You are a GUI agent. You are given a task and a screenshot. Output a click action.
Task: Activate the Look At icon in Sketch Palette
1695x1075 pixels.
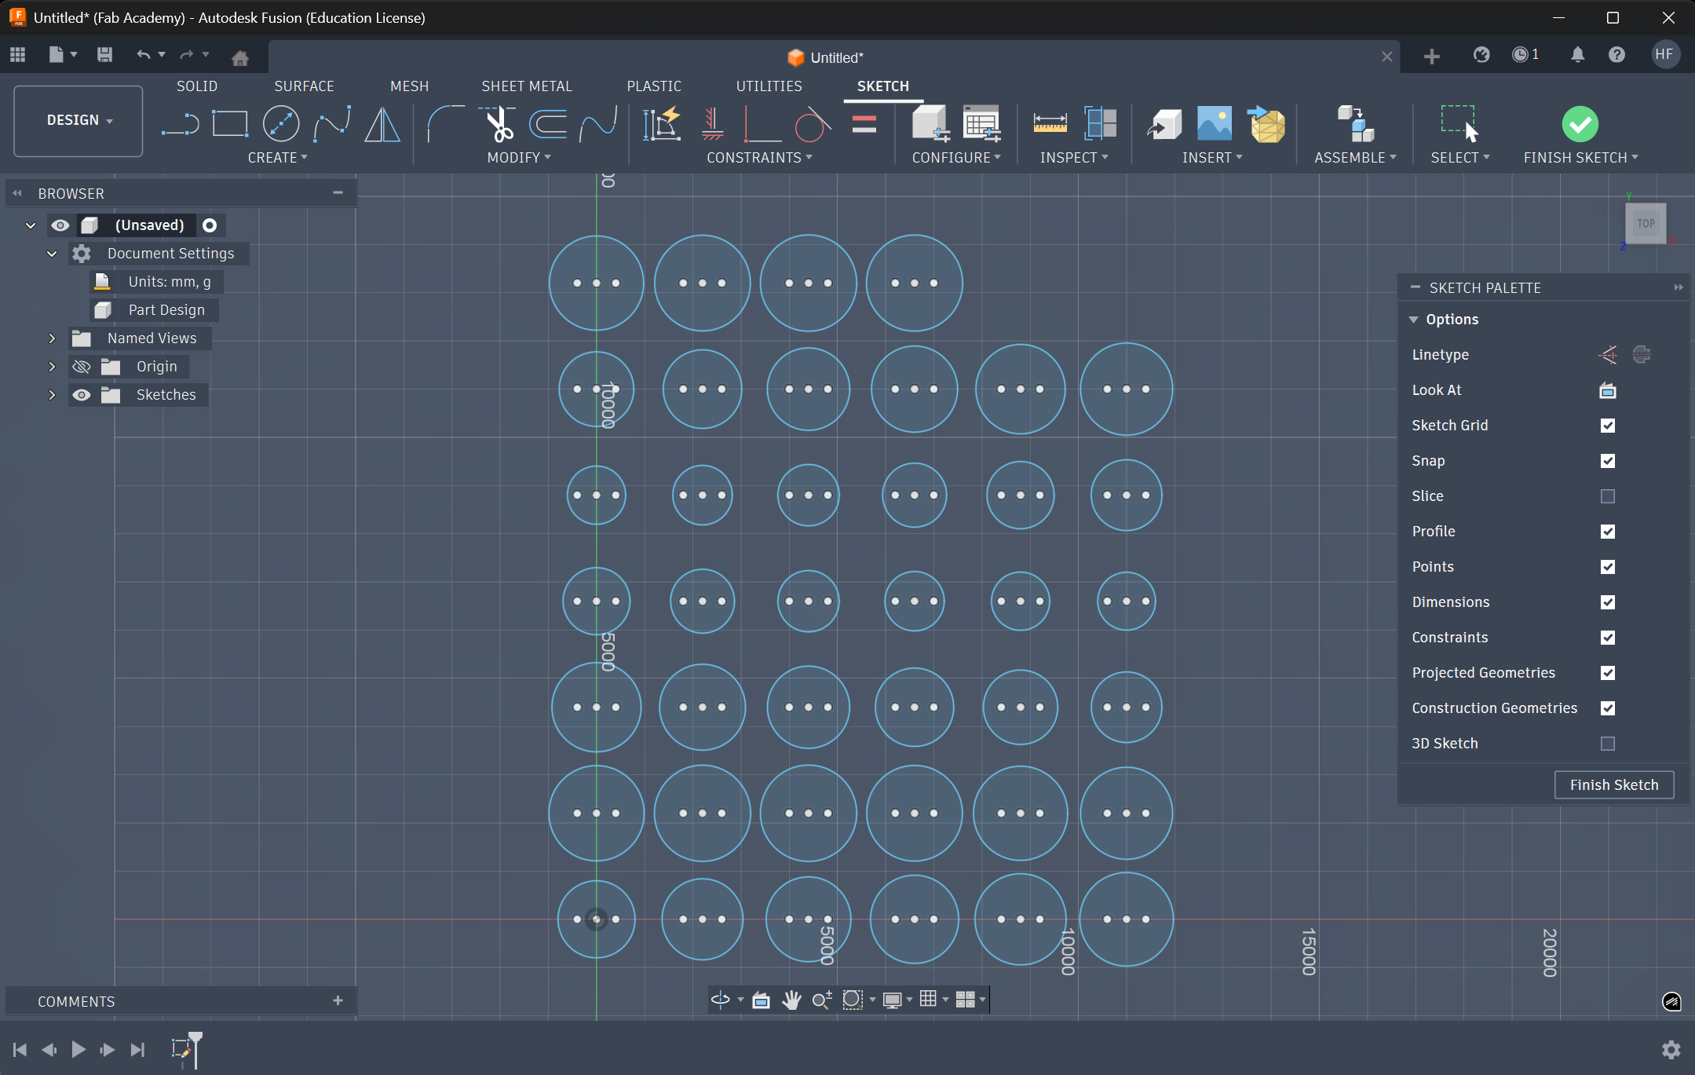[1607, 390]
